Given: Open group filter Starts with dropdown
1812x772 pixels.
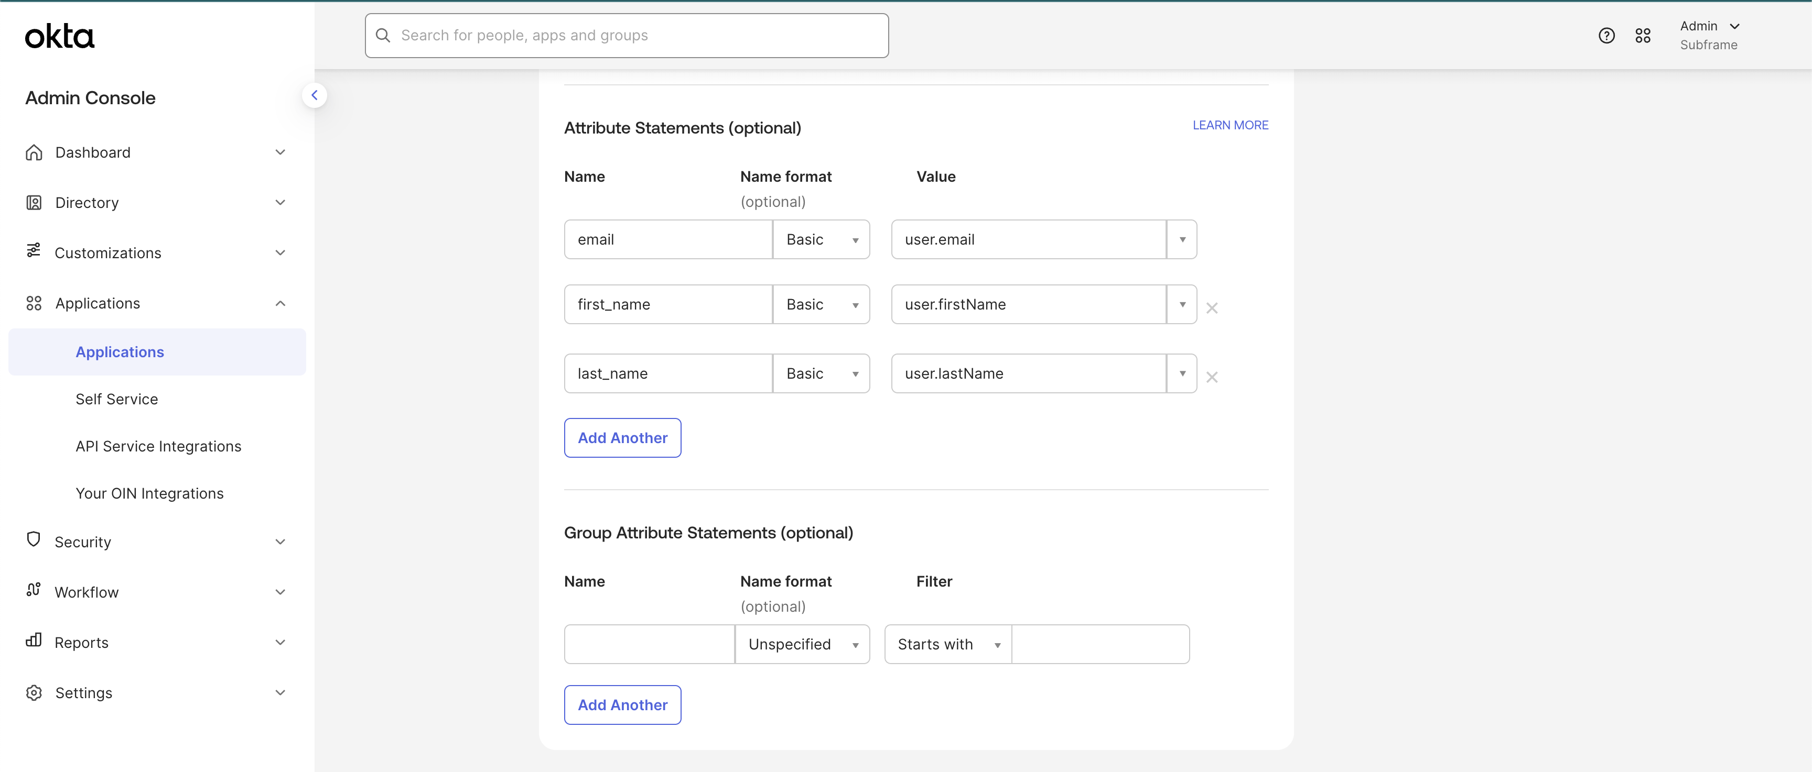Looking at the screenshot, I should (947, 644).
